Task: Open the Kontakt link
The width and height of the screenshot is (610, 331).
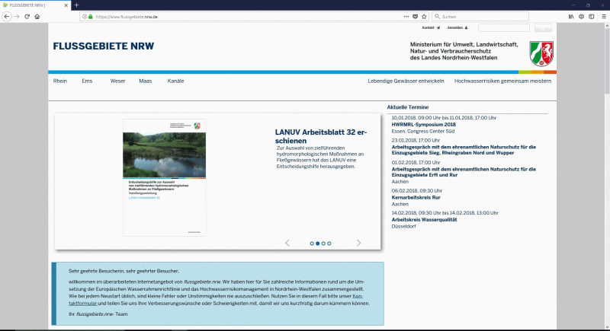Action: click(x=431, y=27)
